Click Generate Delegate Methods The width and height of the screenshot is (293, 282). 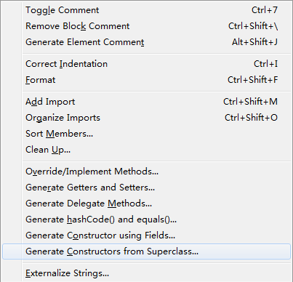(146, 204)
